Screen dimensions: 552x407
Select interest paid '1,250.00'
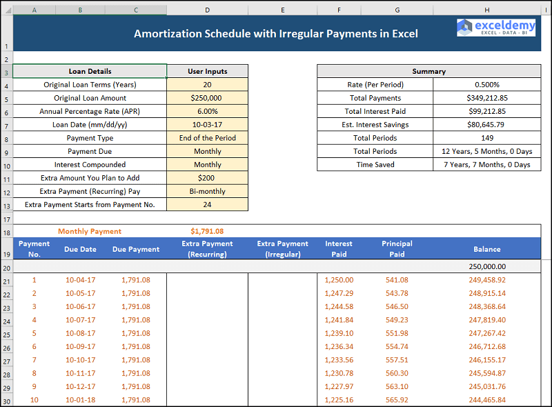coord(339,280)
